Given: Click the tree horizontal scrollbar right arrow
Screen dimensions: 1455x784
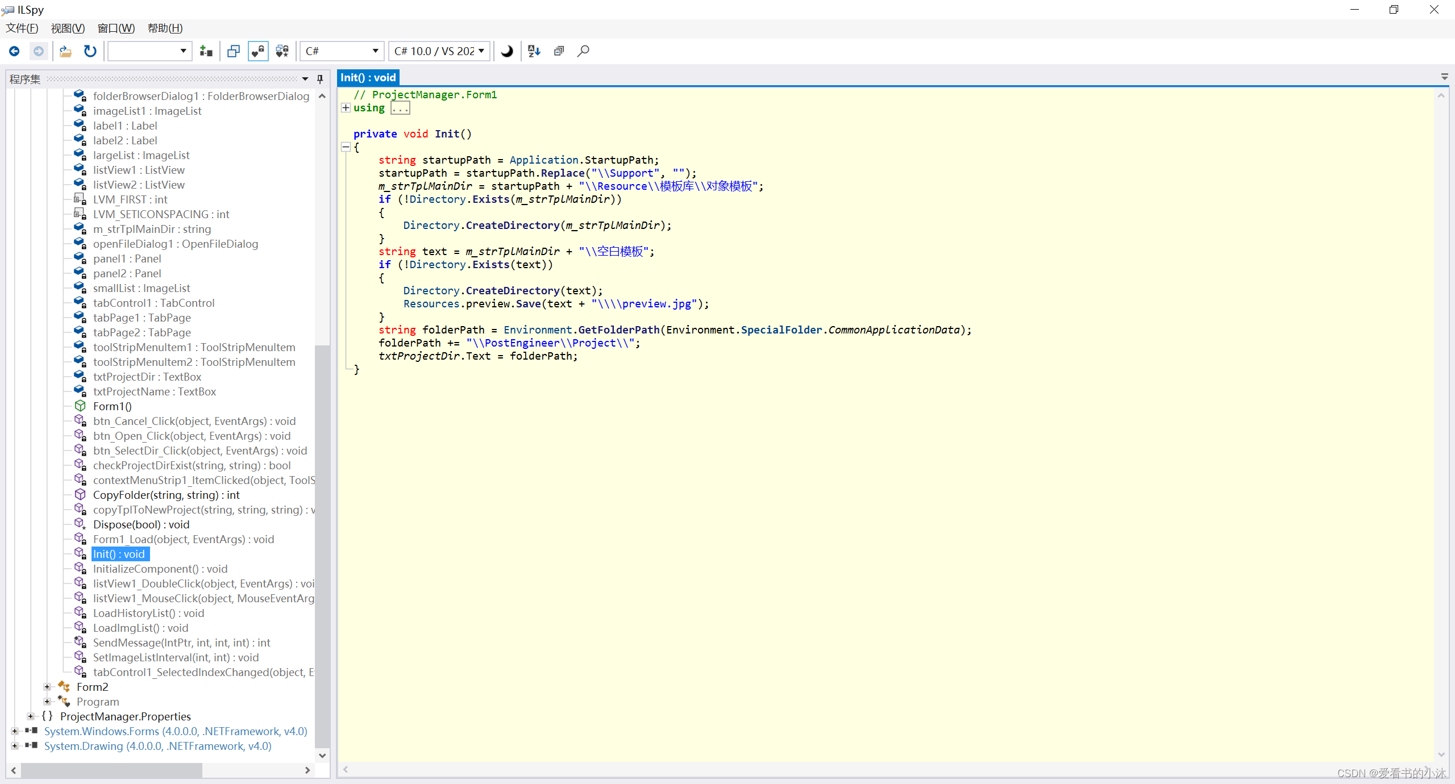Looking at the screenshot, I should 307,770.
